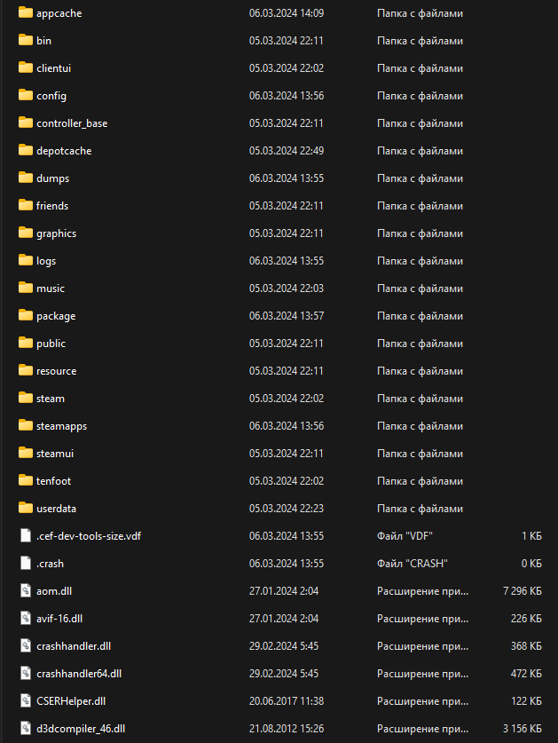Click the date 21.08.2012 15:26
This screenshot has height=743, width=558.
tap(287, 728)
